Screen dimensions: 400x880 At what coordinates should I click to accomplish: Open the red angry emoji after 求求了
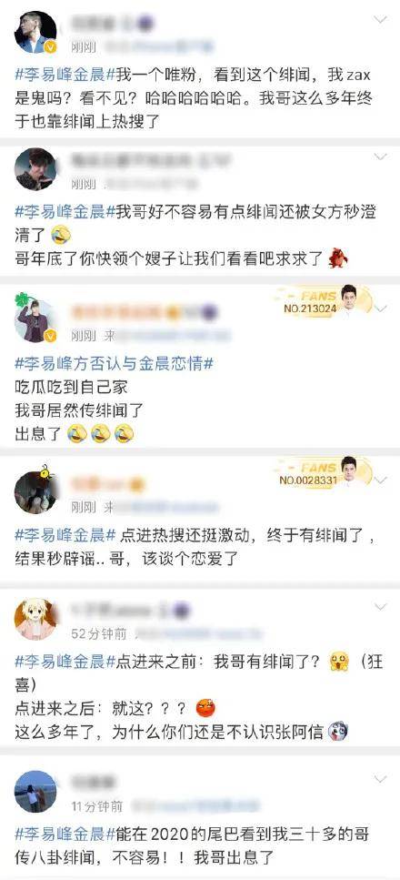click(338, 258)
